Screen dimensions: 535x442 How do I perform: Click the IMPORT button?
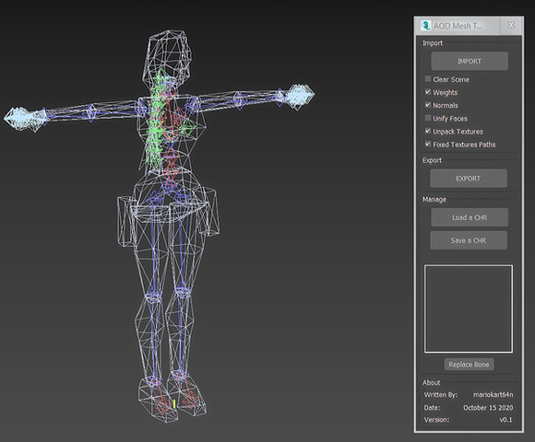point(470,62)
